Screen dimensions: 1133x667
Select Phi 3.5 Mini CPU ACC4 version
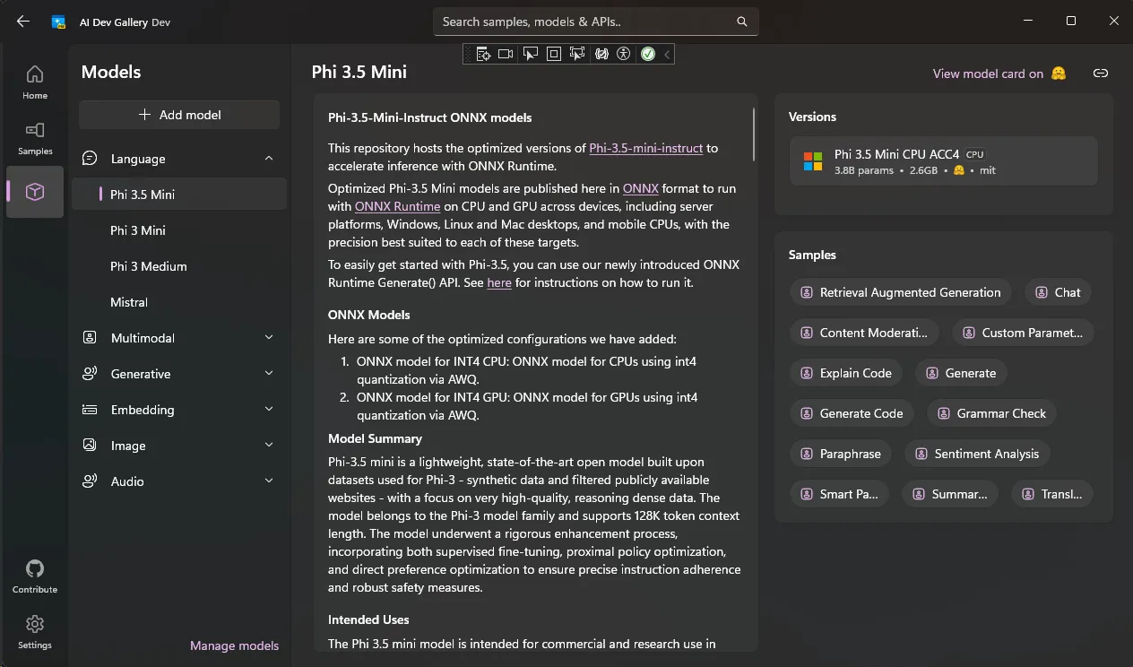(943, 161)
